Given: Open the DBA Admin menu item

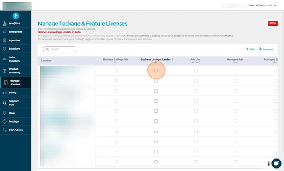Looking at the screenshot, I should click(x=15, y=130).
